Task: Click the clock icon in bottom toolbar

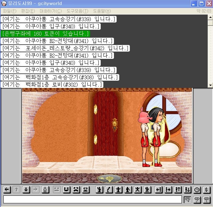Action: pos(197,190)
